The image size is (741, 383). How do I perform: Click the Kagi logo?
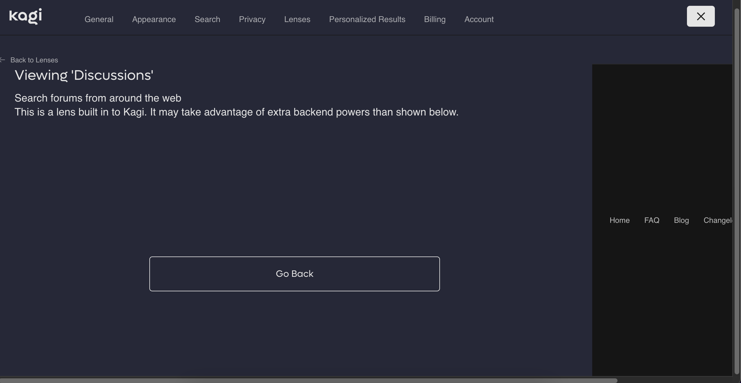coord(26,16)
